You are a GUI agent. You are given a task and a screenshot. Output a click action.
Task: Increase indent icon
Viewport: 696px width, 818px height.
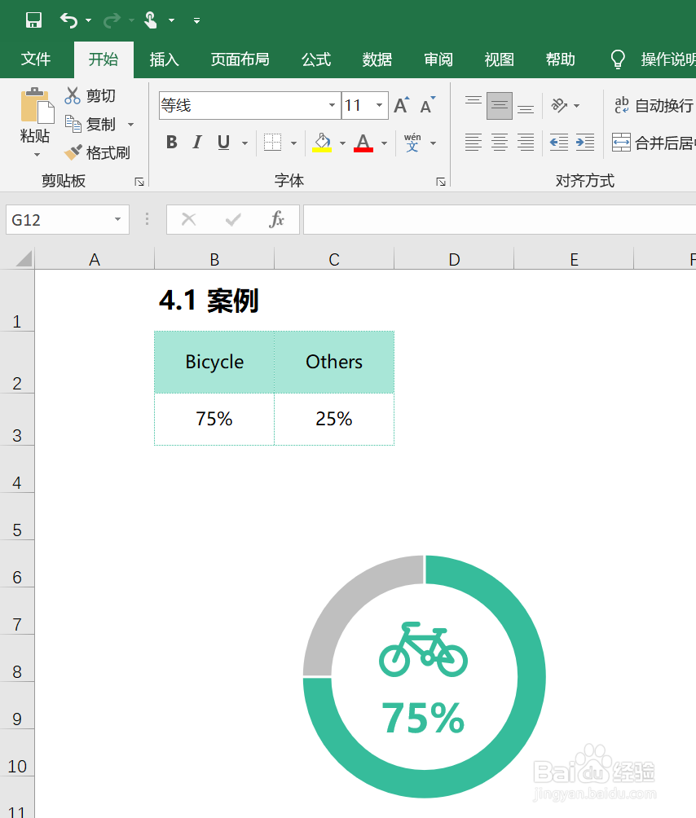click(585, 143)
